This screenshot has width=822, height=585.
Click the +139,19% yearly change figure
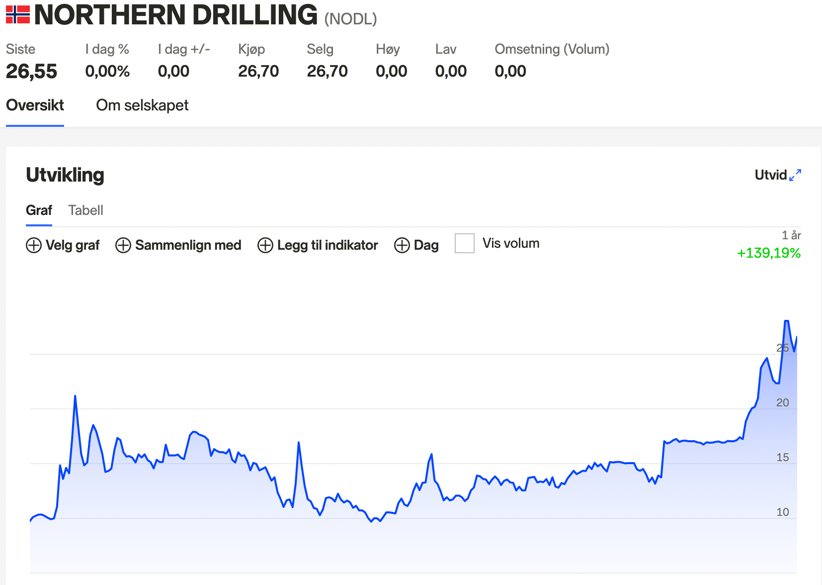pos(769,253)
